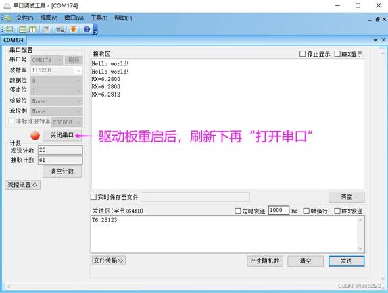
Task: Click the 发送 send button
Action: 346,261
